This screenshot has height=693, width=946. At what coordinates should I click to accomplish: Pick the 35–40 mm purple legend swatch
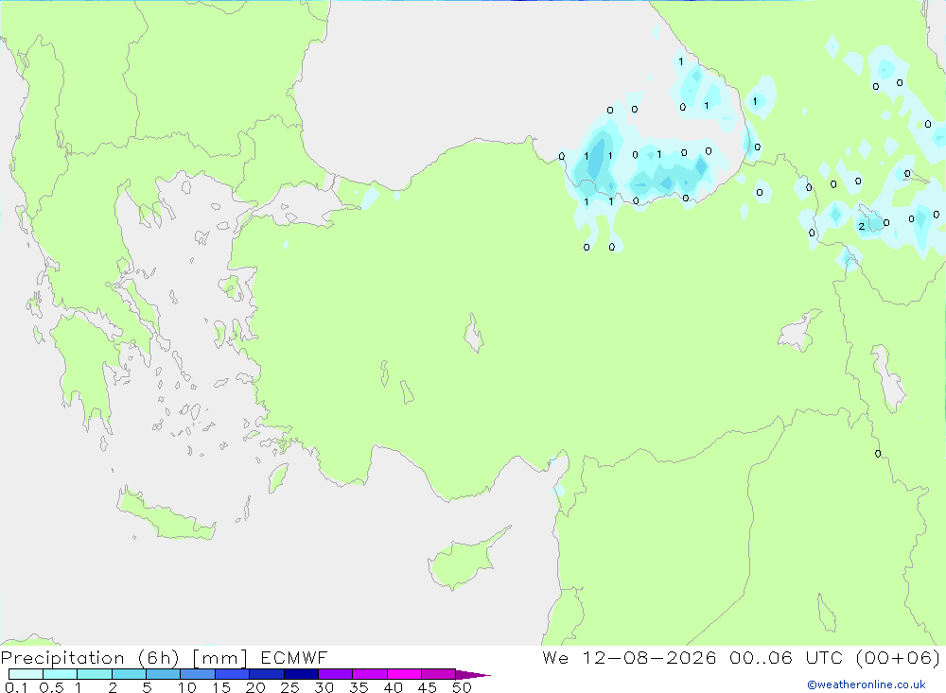click(x=370, y=674)
